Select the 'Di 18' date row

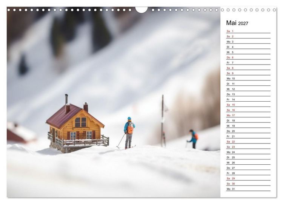tap(248, 121)
